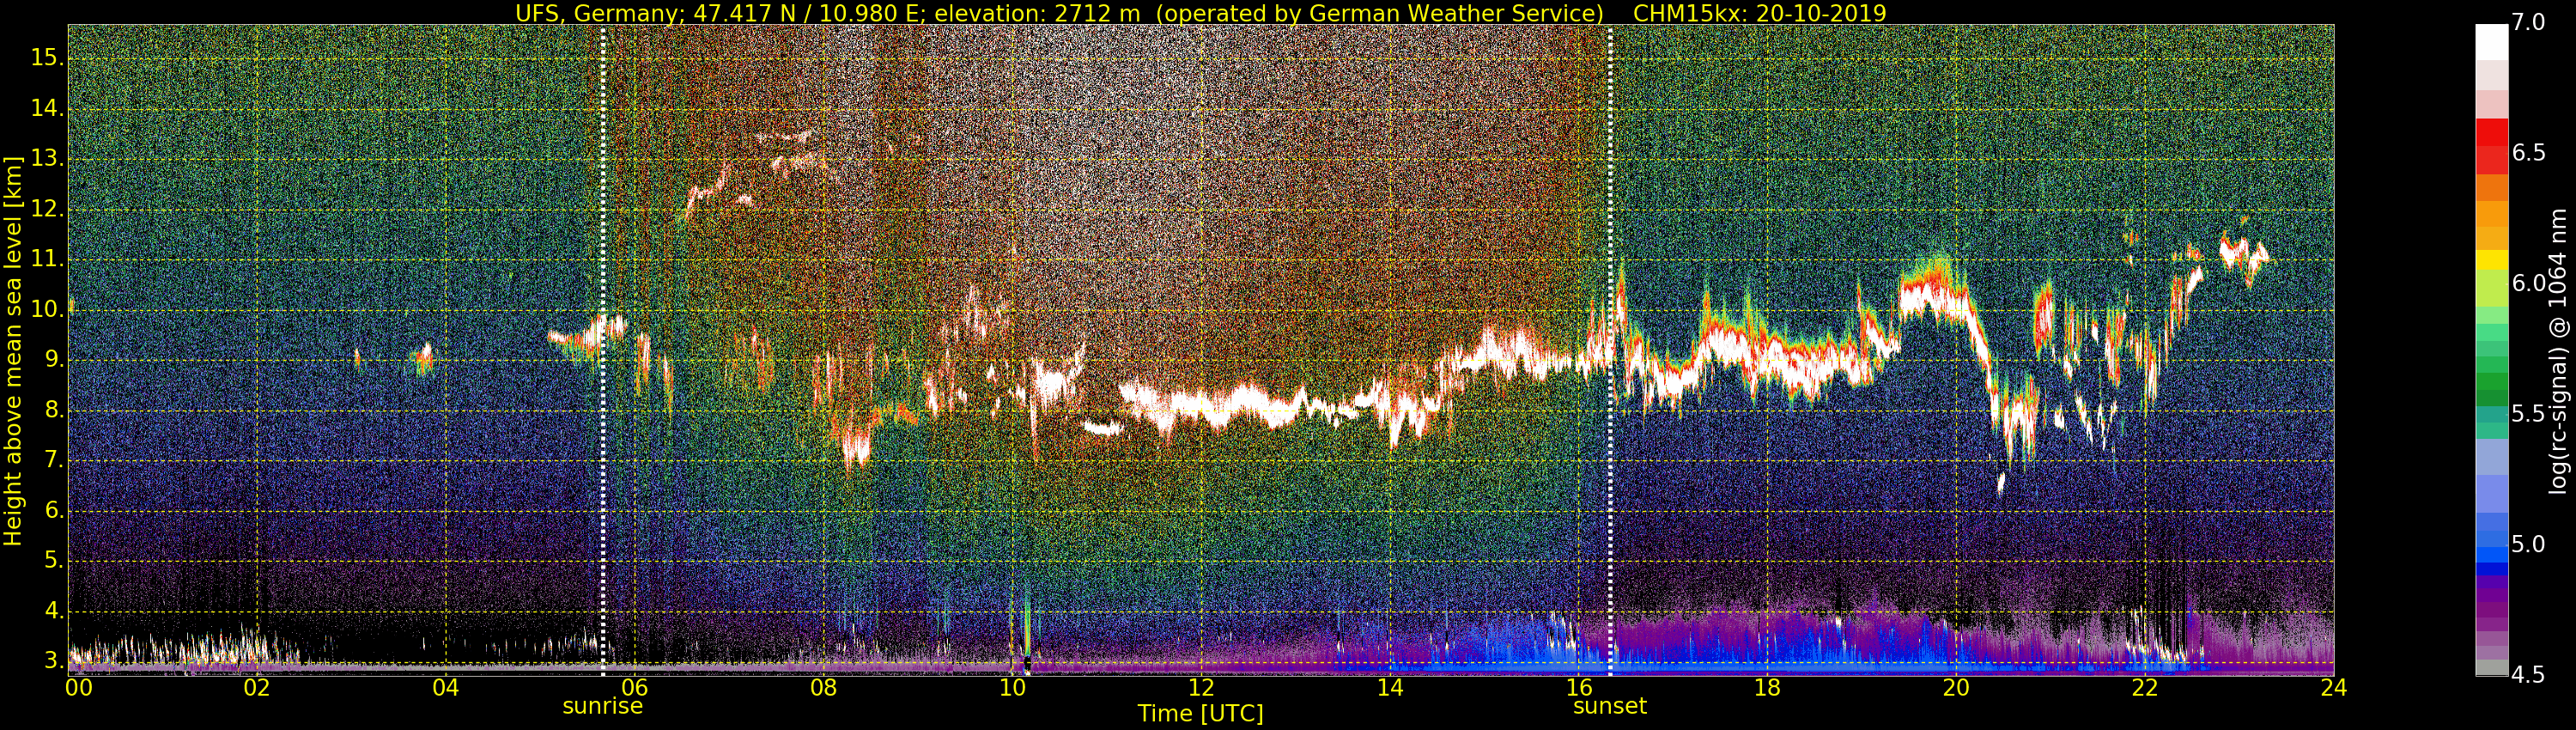Click the log(rc-signal) @ 1064 nm label
Screen dimensions: 2576x730
click(2556, 350)
